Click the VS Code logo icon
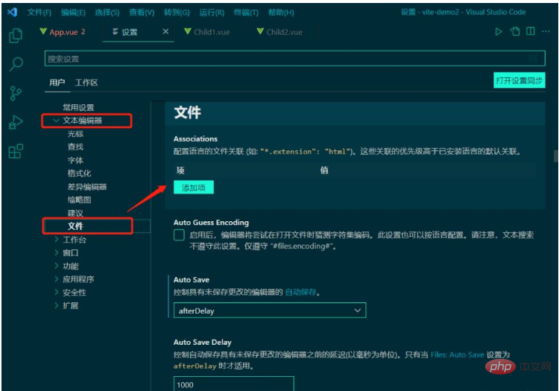 coord(12,12)
